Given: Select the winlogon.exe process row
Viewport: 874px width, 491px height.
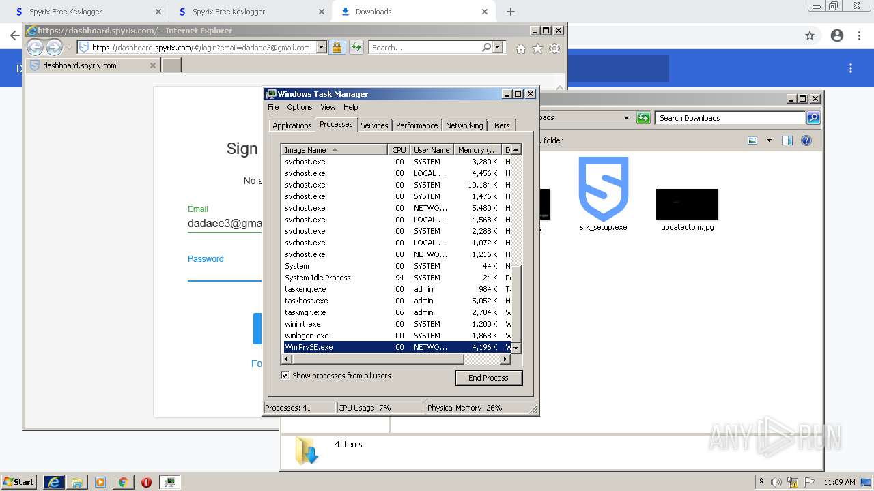Looking at the screenshot, I should tap(397, 336).
